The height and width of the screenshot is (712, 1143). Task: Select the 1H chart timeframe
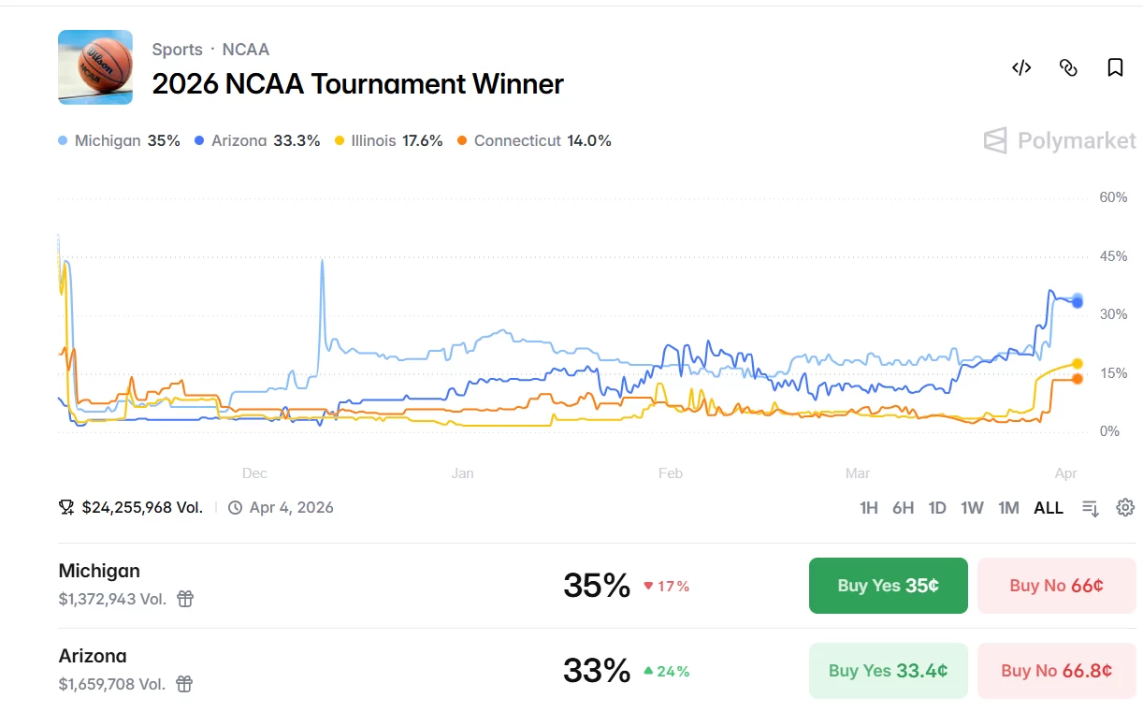pyautogui.click(x=869, y=508)
